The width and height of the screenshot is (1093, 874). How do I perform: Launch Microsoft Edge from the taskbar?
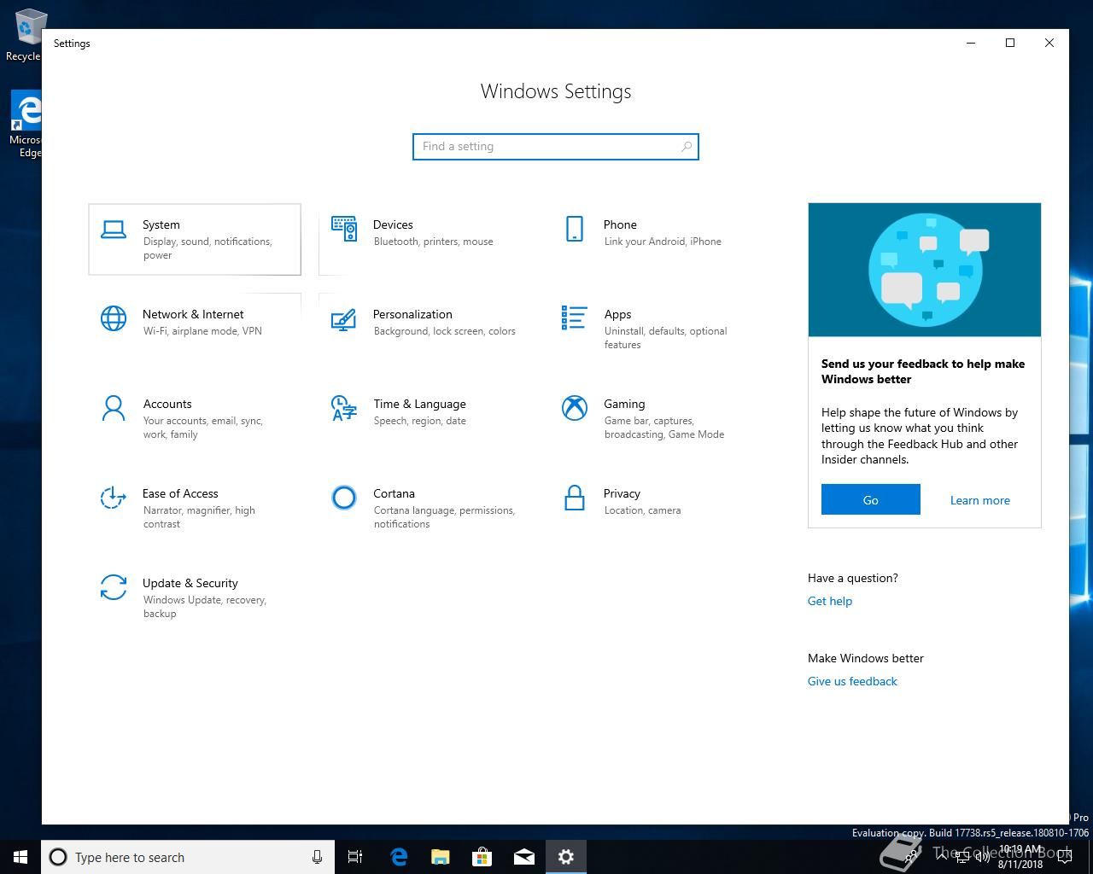[x=399, y=857]
